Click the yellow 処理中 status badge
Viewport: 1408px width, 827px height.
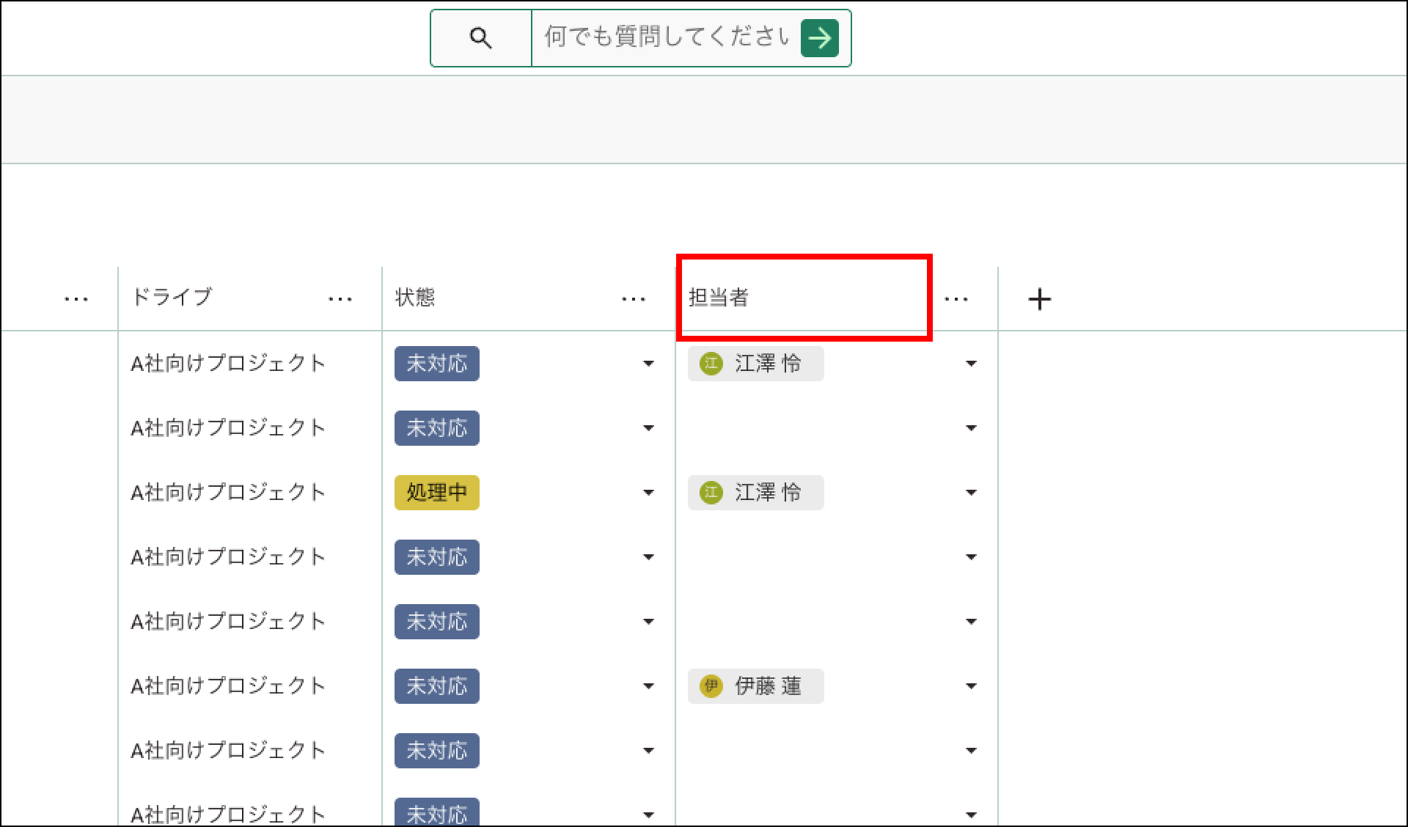pyautogui.click(x=436, y=493)
